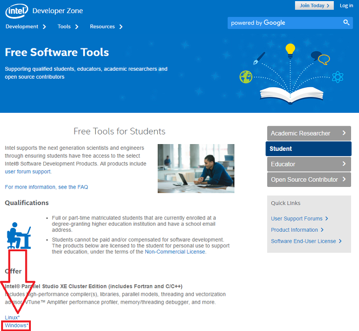Switch to Open Source Contributor tab
Screen dimensions: 359x331
pos(309,179)
